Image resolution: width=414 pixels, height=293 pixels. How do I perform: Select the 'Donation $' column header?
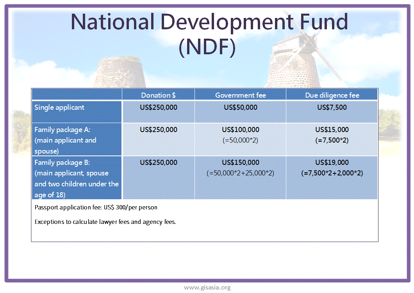click(159, 95)
